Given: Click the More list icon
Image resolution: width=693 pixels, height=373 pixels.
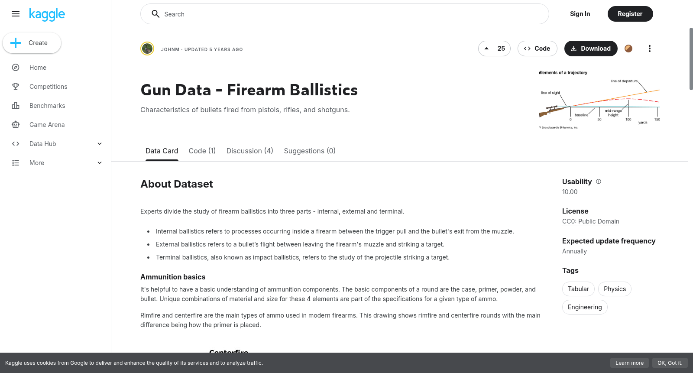Looking at the screenshot, I should pos(16,163).
